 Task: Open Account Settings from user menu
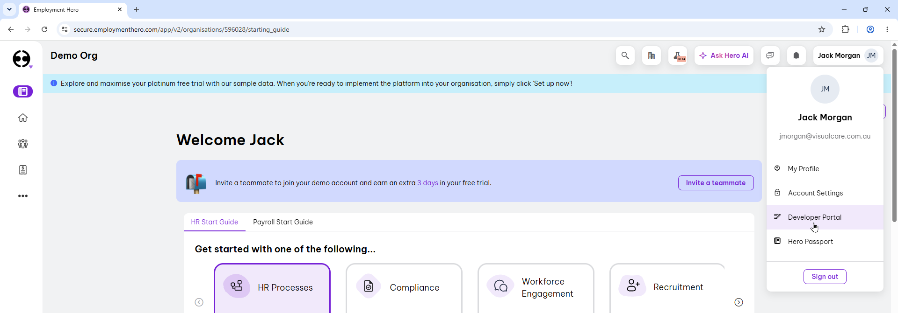tap(825, 193)
